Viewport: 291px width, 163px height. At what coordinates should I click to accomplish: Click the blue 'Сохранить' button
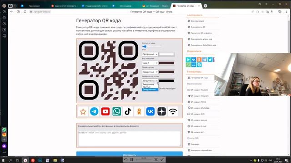coord(129,154)
